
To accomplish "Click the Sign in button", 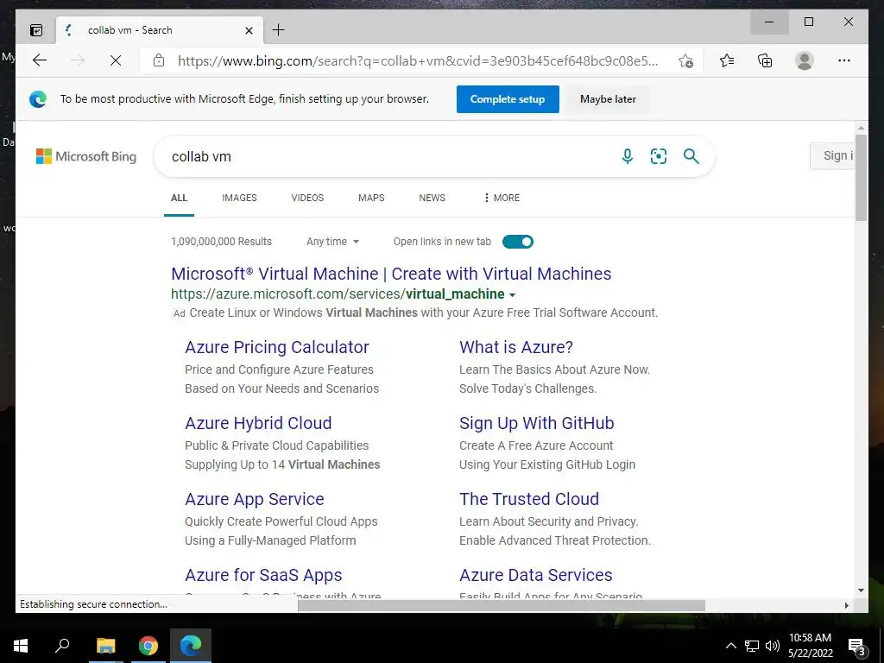I will pyautogui.click(x=832, y=155).
